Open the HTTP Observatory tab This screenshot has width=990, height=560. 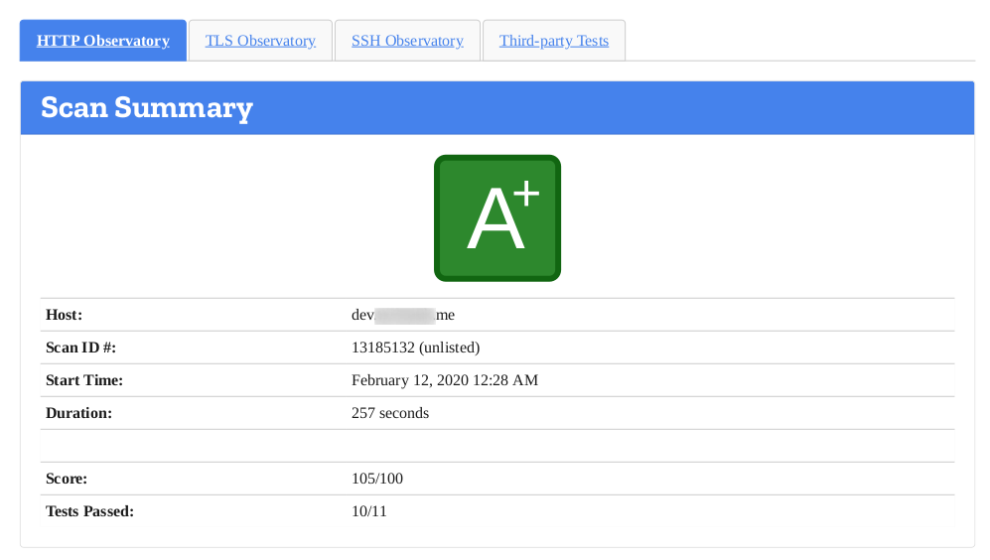tap(103, 41)
